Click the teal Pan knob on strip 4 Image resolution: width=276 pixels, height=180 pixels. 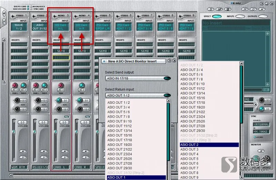[82, 86]
